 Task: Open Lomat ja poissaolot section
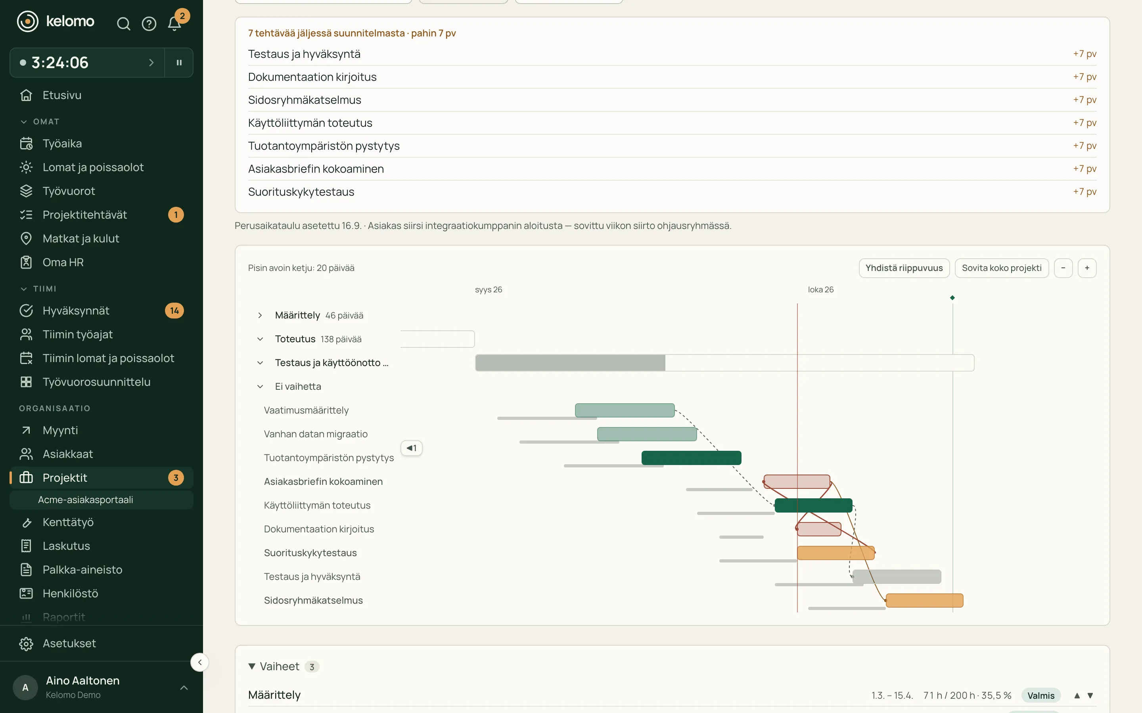(x=102, y=167)
